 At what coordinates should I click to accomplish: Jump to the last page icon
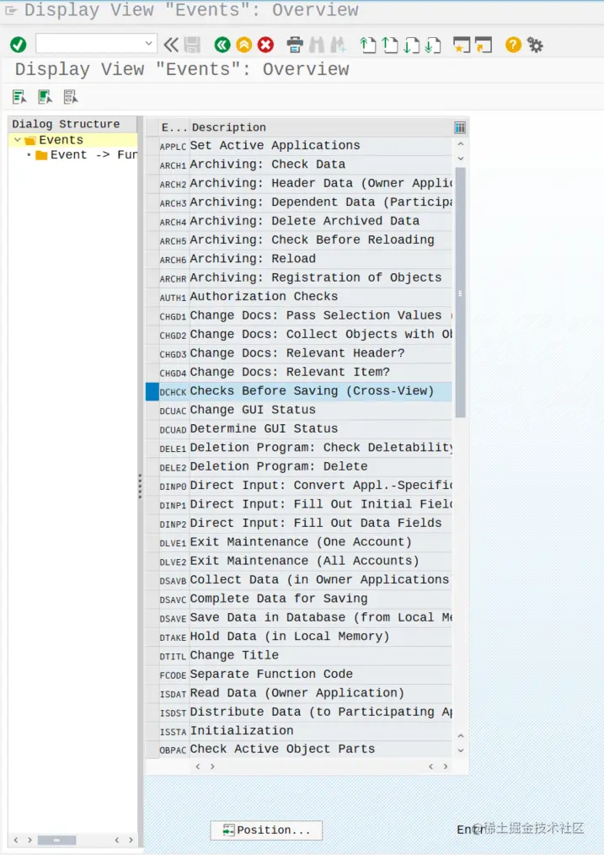pos(432,45)
